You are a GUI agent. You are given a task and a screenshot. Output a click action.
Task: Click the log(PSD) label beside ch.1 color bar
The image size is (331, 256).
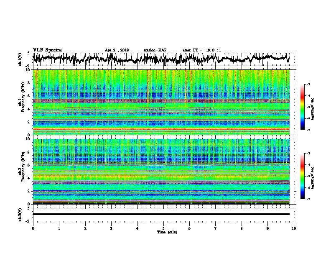[313, 109]
